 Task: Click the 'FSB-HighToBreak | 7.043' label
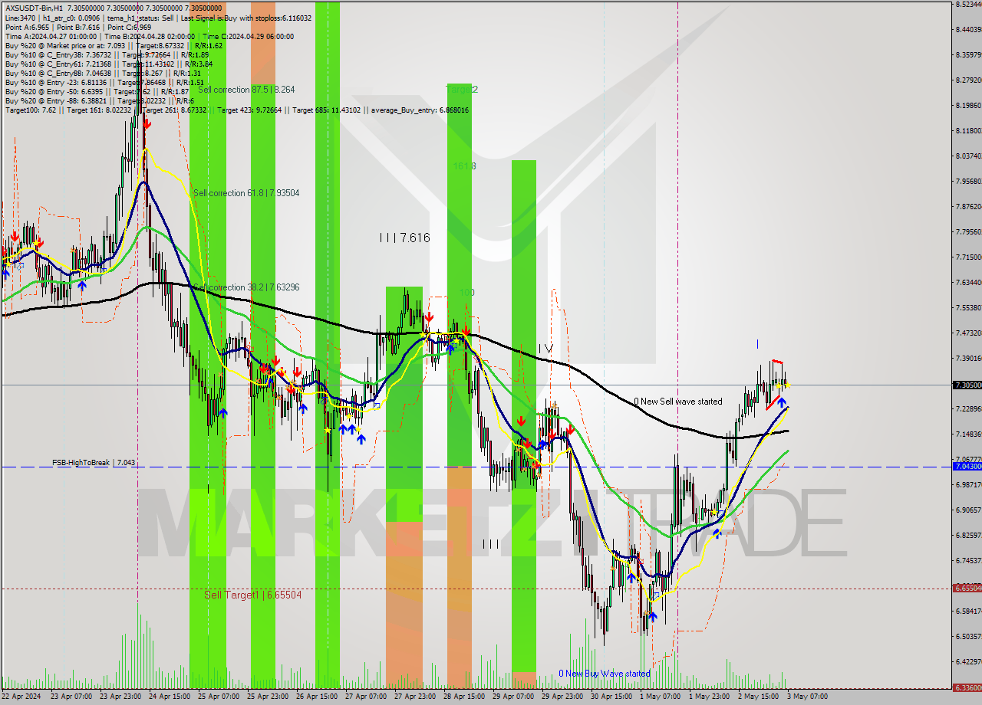[x=94, y=463]
